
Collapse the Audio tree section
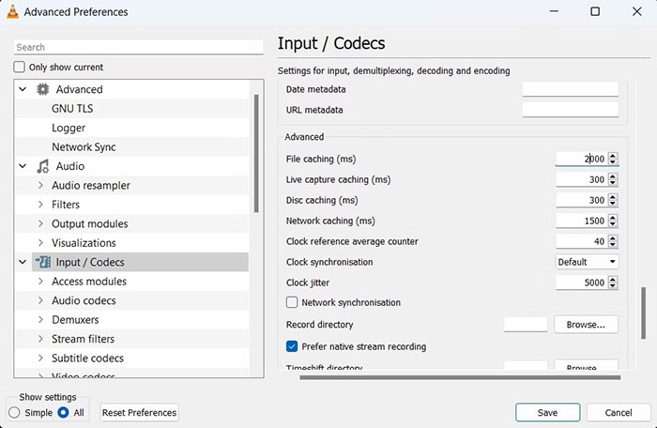(x=22, y=166)
